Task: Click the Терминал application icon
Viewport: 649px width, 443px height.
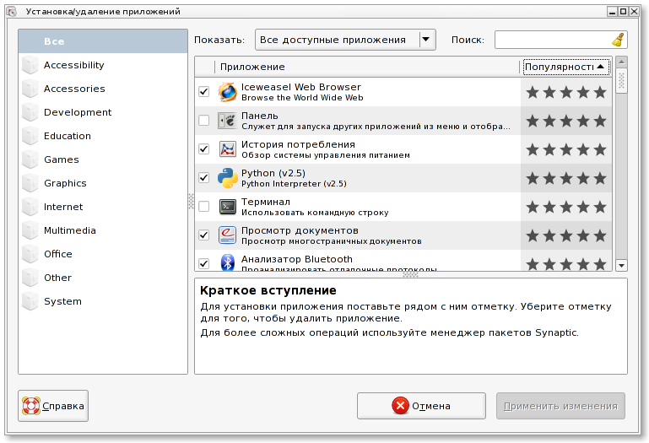Action: point(227,207)
